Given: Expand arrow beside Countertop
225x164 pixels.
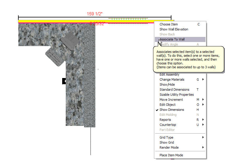Looking at the screenshot, I should coord(203,124).
